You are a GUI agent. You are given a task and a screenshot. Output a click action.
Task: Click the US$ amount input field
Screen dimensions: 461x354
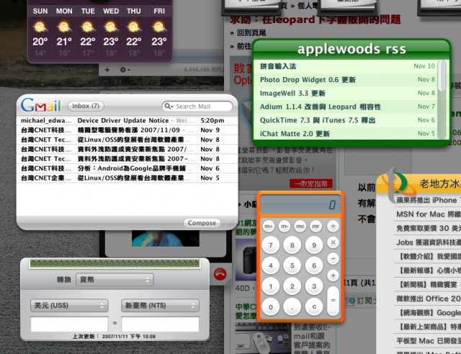coord(69,324)
